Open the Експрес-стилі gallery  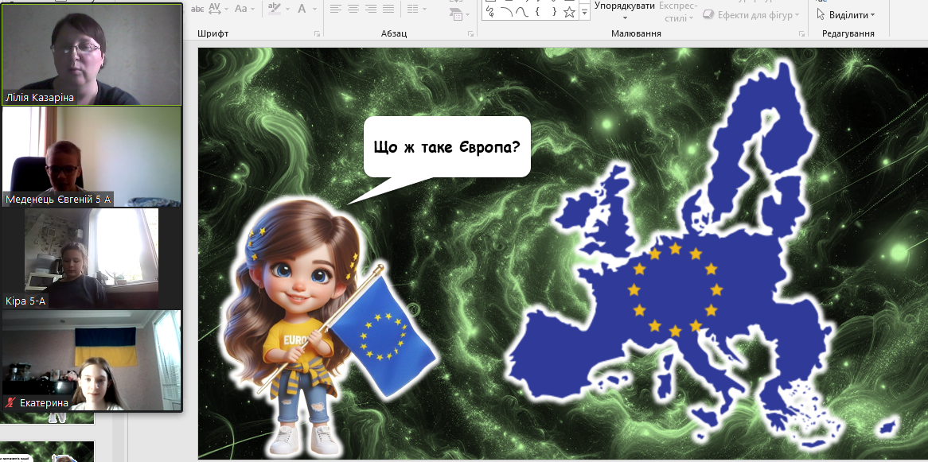[x=677, y=10]
